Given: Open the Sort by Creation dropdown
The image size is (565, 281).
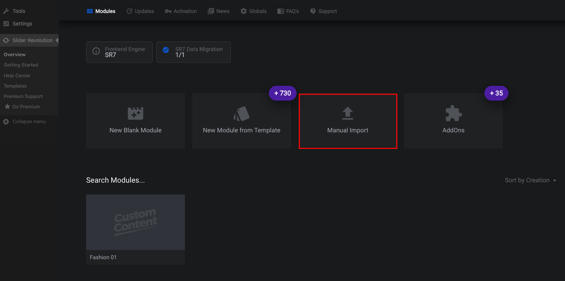Looking at the screenshot, I should point(531,180).
